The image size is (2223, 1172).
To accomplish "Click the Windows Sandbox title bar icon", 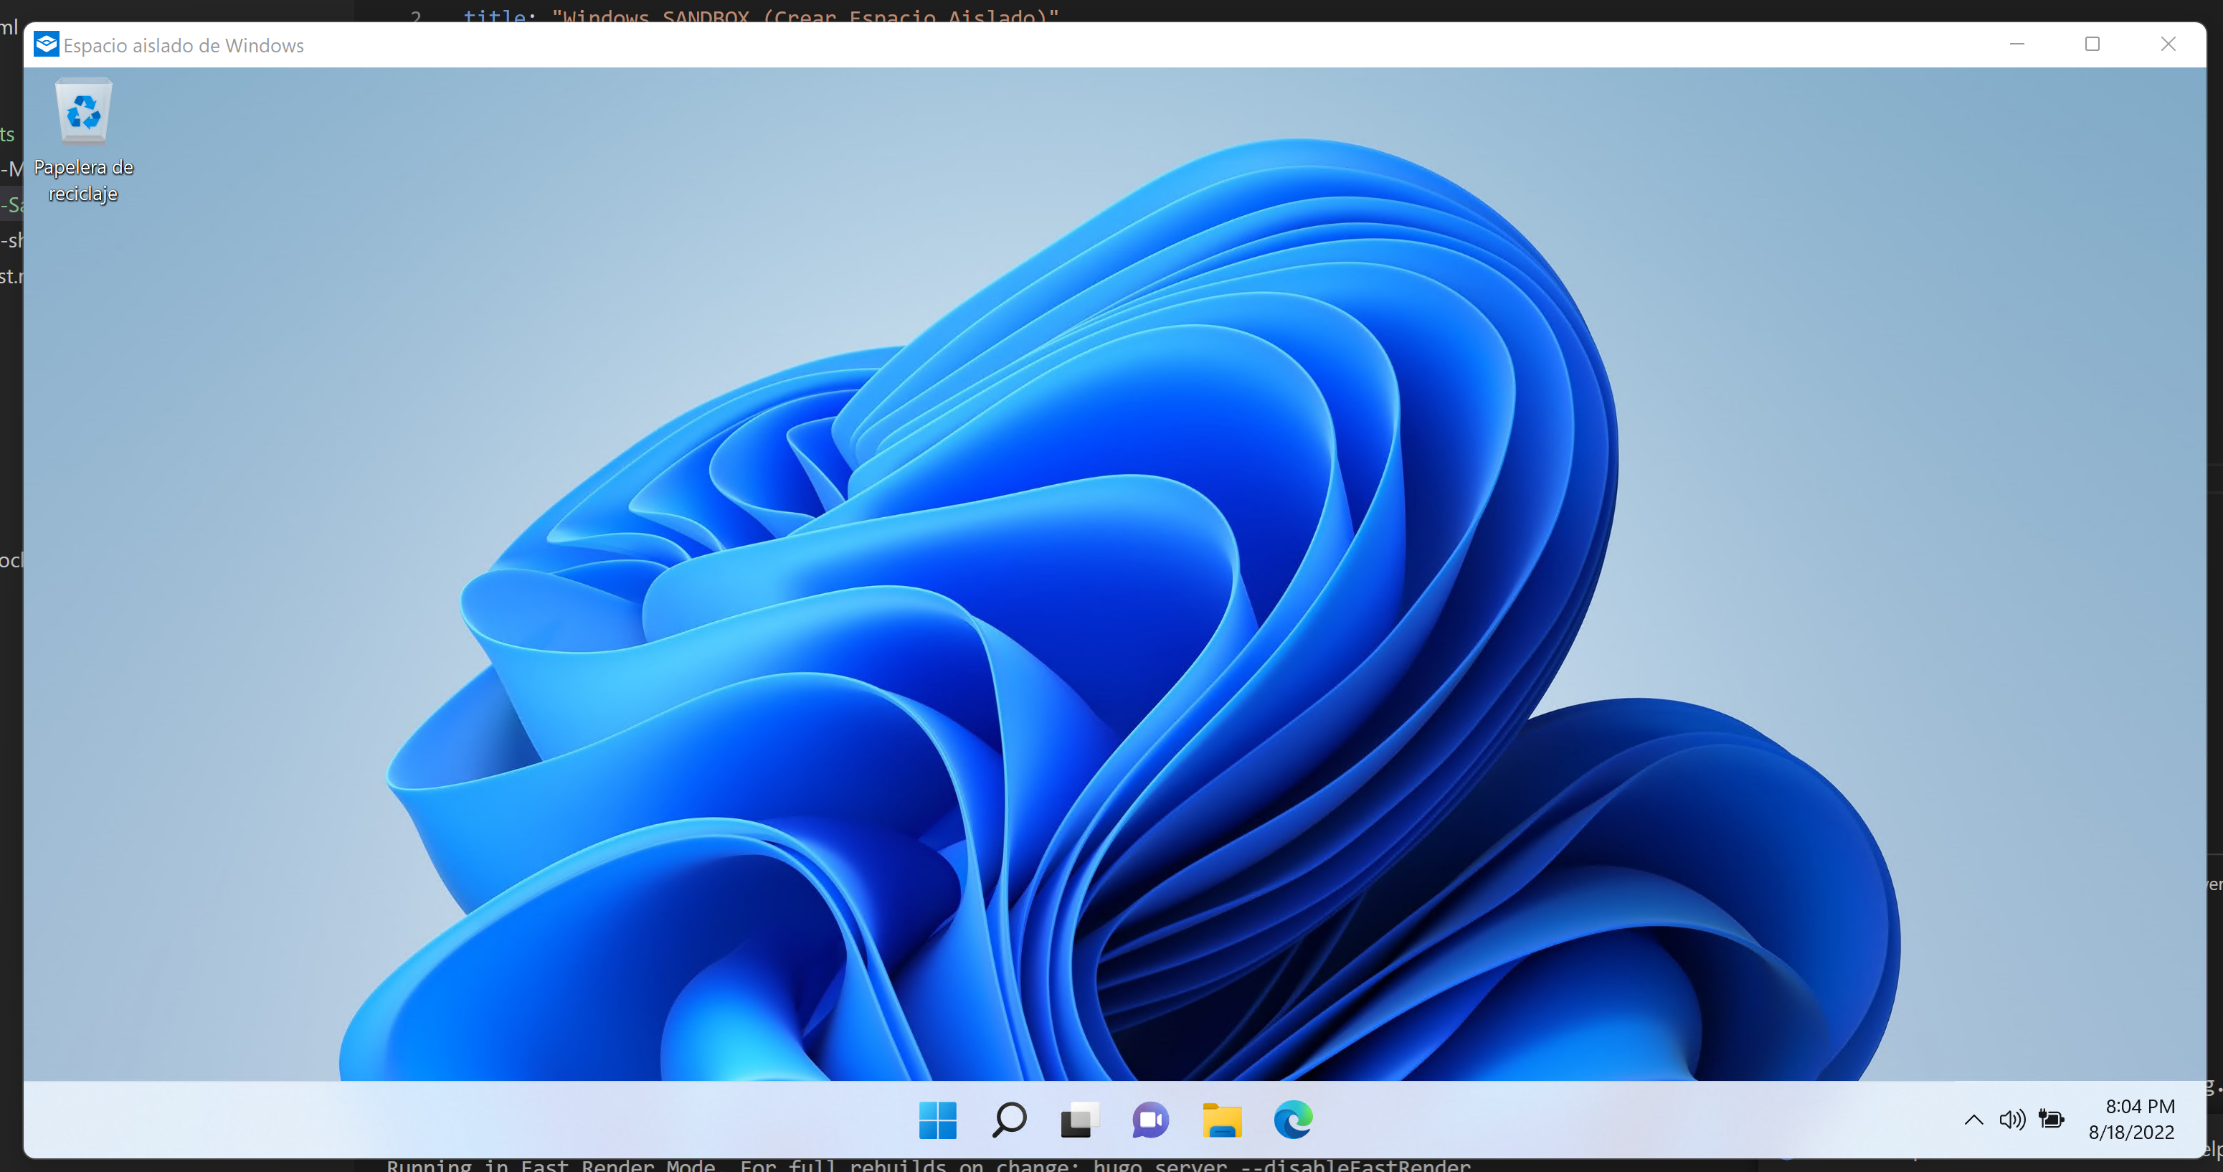I will (x=47, y=44).
